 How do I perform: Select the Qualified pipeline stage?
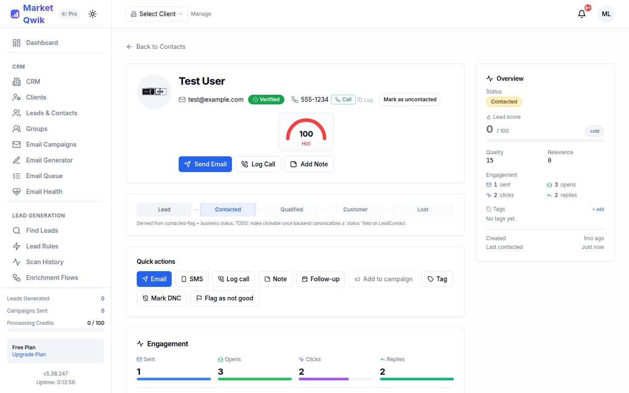(x=292, y=210)
